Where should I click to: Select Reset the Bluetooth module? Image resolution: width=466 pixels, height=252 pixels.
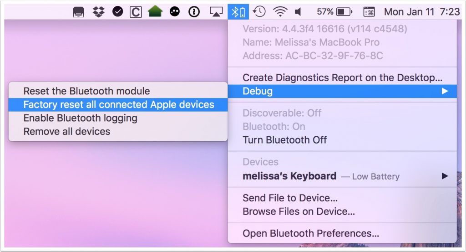point(86,91)
